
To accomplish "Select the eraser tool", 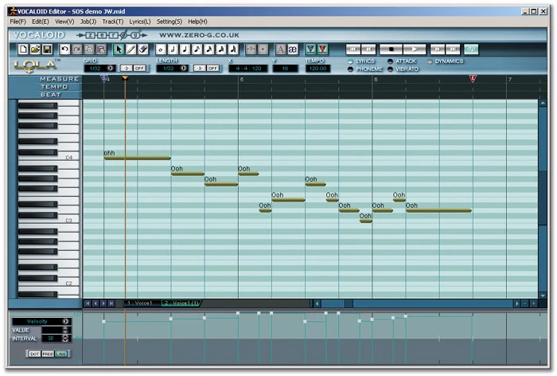I will (142, 49).
